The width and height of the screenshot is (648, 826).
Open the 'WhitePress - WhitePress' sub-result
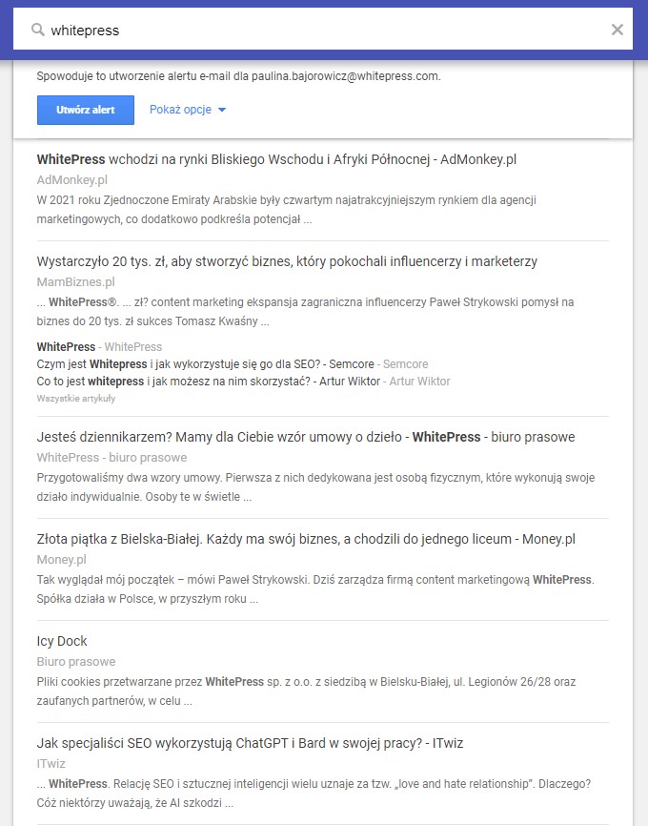[99, 346]
